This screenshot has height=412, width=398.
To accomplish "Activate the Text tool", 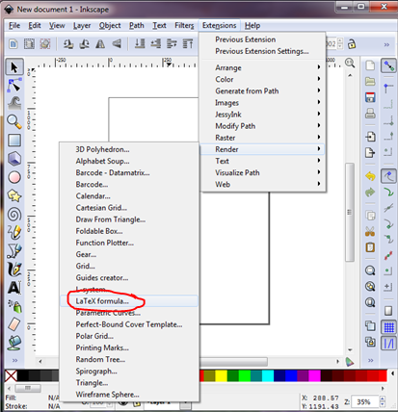I will coord(14,288).
